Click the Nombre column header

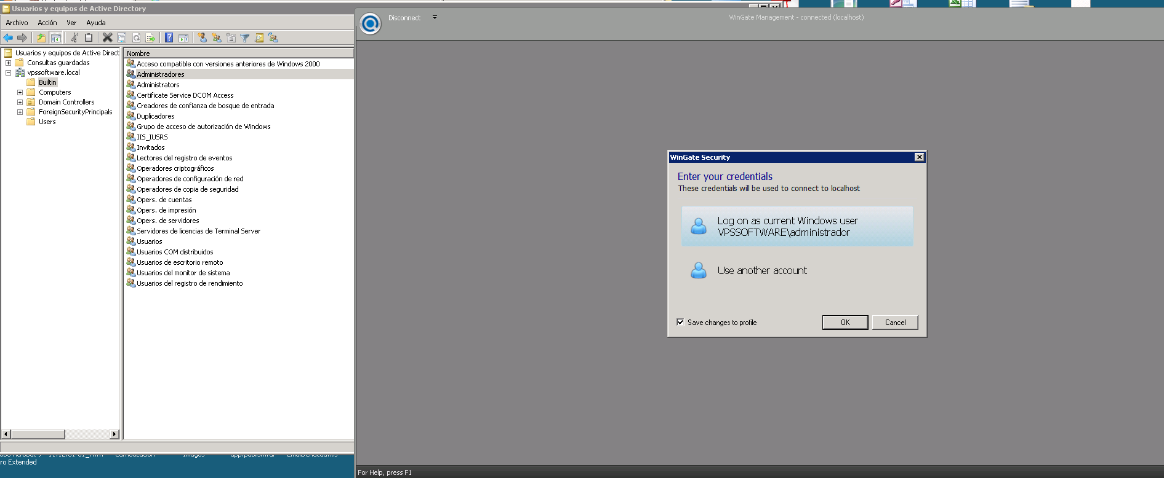[x=239, y=53]
